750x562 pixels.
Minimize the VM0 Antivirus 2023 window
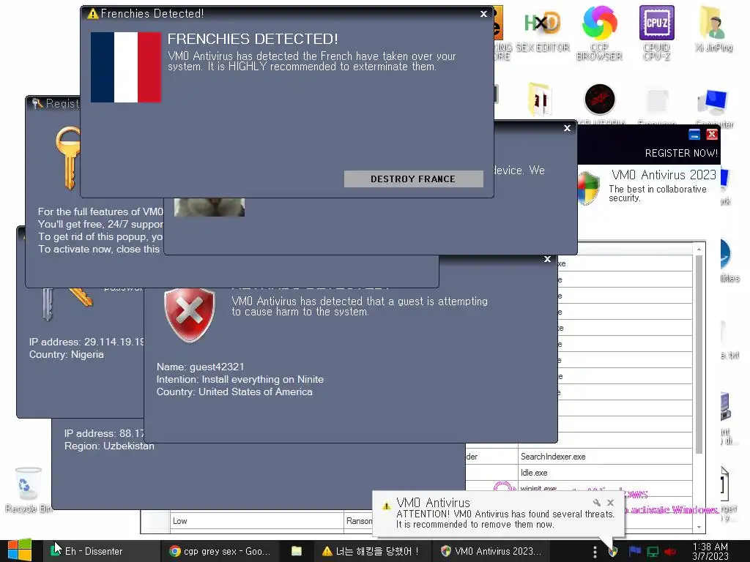[x=694, y=135]
